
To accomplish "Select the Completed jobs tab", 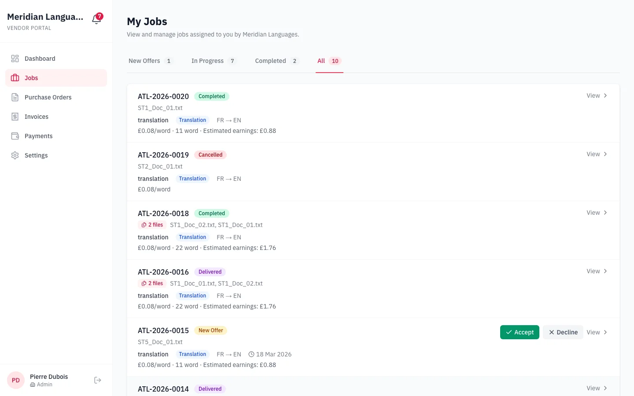I will 276,61.
